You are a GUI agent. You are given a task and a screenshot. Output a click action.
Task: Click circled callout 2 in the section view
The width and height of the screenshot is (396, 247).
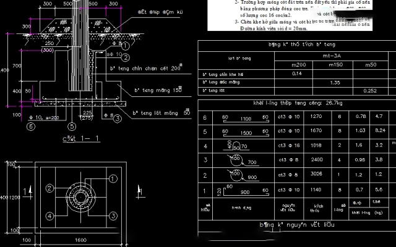click(125, 57)
